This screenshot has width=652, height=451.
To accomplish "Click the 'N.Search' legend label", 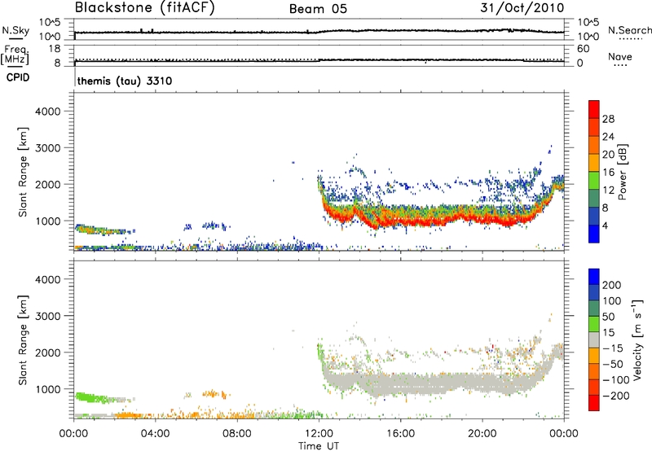I will click(629, 30).
